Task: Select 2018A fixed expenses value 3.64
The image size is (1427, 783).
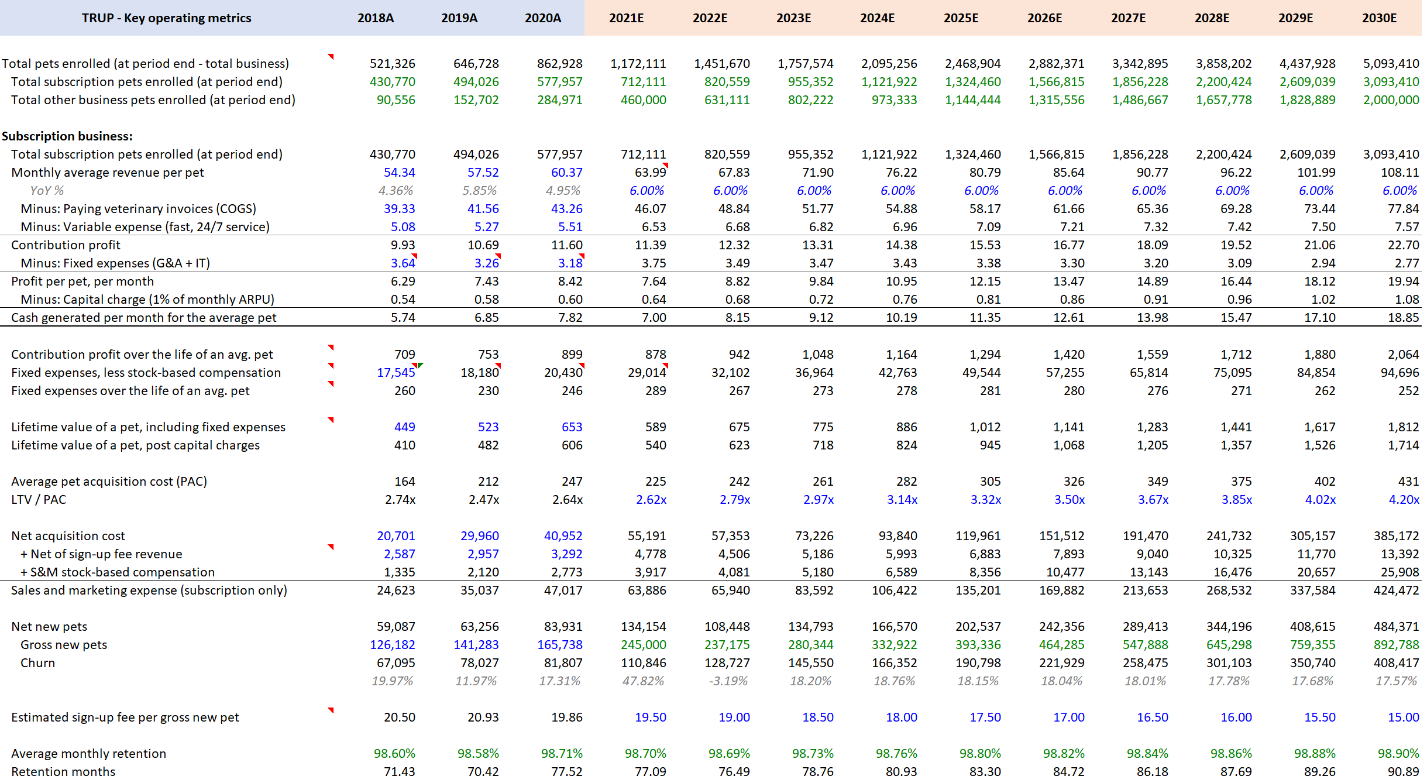Action: (403, 263)
